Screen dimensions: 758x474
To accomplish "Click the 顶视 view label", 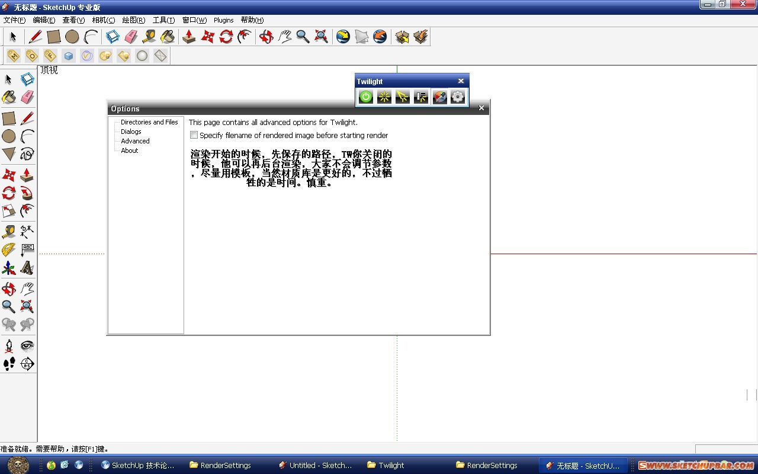I will point(49,70).
